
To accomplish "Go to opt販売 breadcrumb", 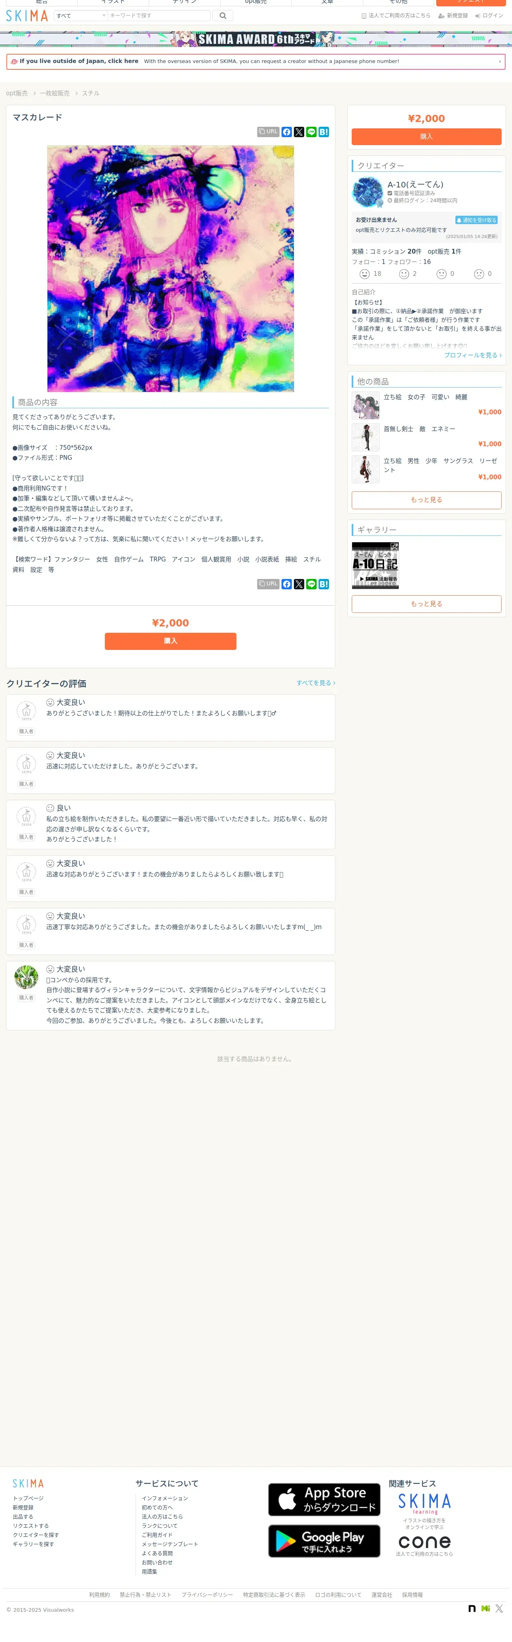I will pyautogui.click(x=17, y=93).
